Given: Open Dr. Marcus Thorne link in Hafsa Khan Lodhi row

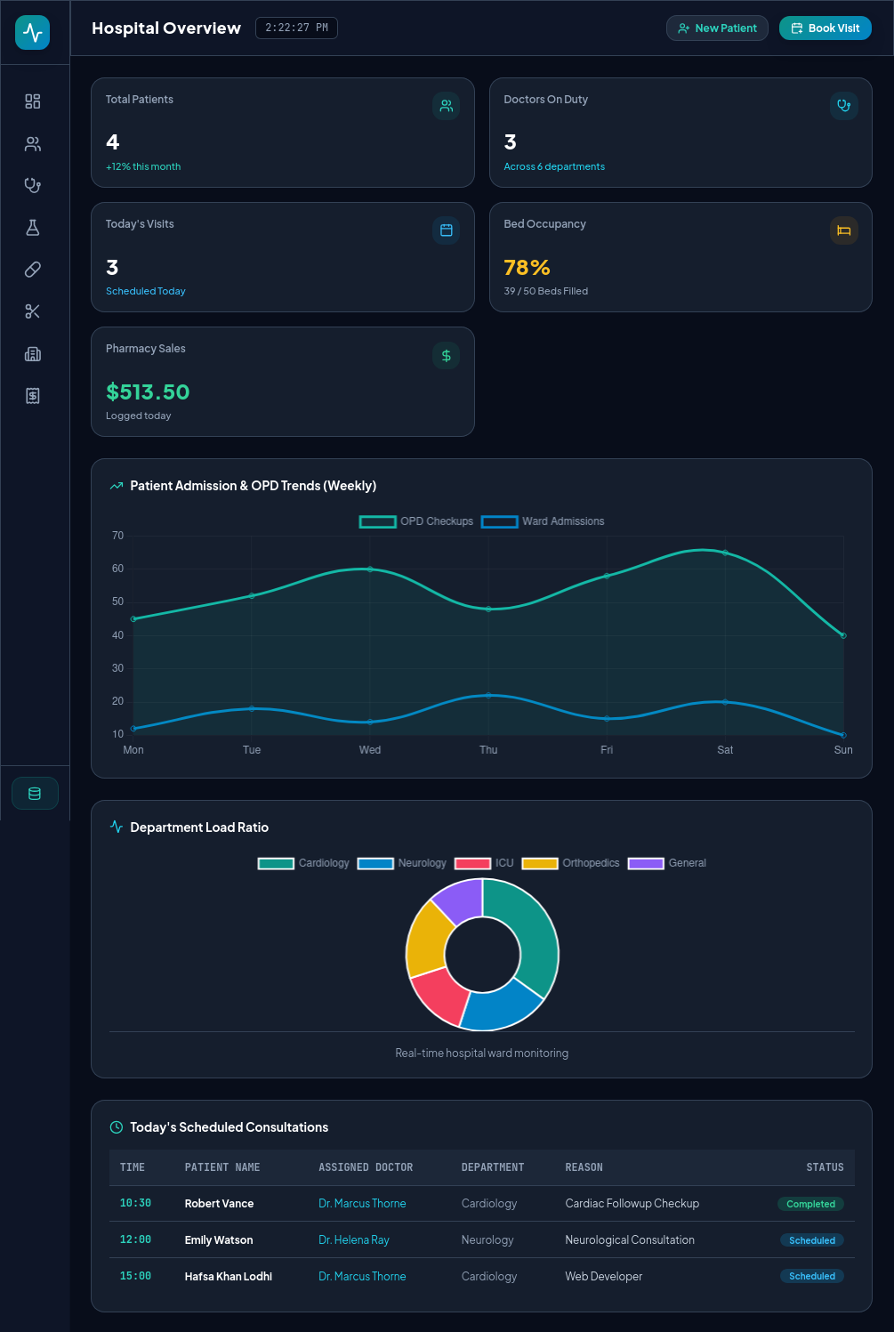Looking at the screenshot, I should 362,1277.
